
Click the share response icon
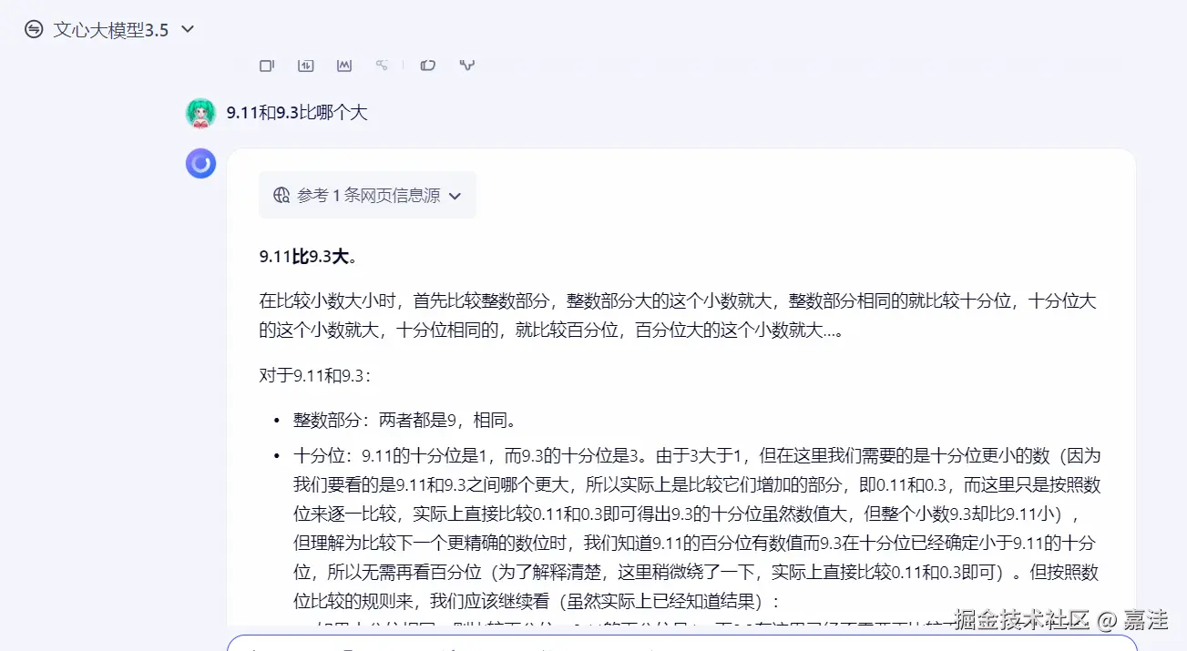382,65
